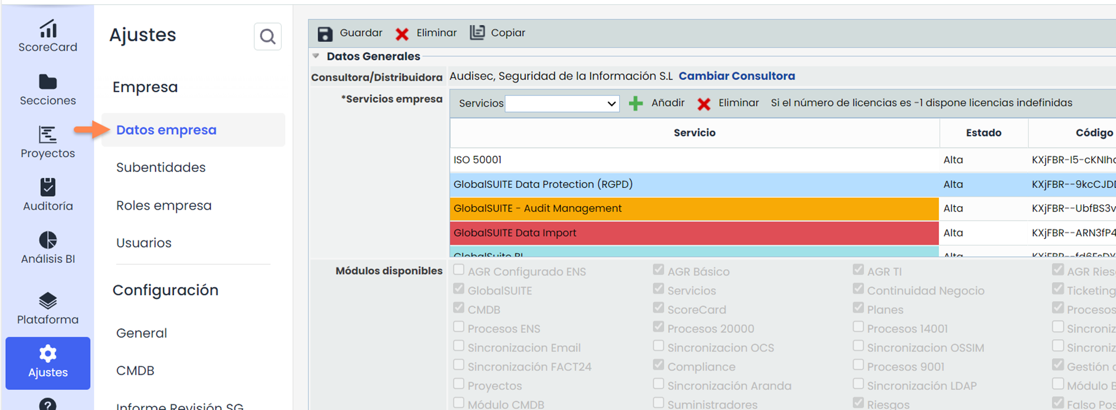Click the search magnifier in Ajustes
Viewport: 1116px width, 410px height.
[x=267, y=37]
